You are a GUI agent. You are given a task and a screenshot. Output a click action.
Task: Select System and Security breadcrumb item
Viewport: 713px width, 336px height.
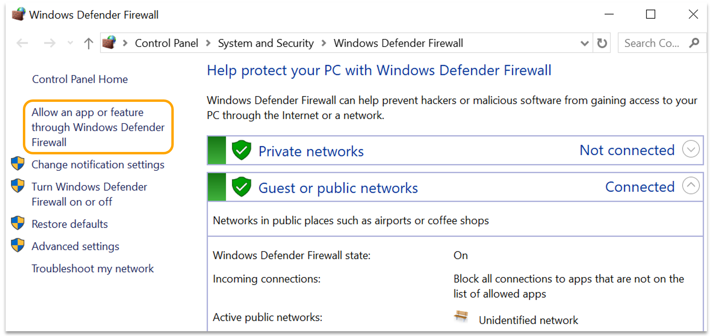coord(266,43)
